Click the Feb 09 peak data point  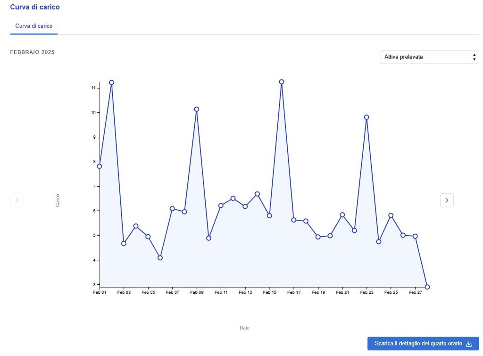tap(197, 109)
